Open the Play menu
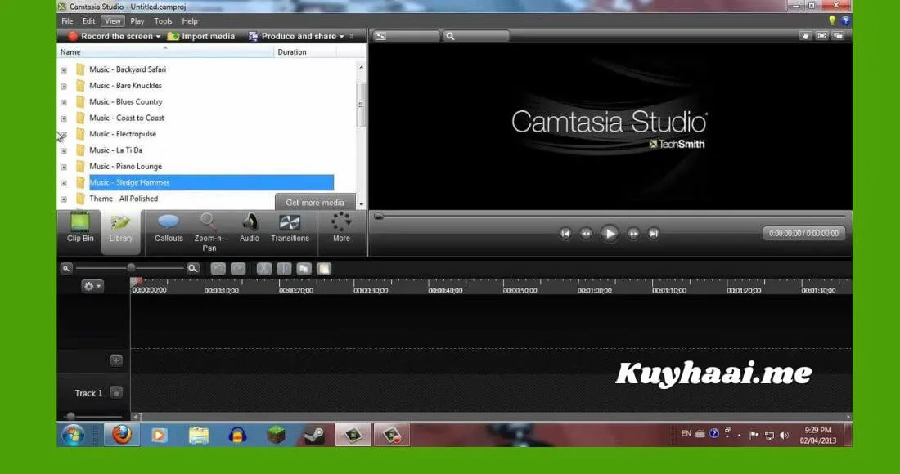 coord(137,20)
